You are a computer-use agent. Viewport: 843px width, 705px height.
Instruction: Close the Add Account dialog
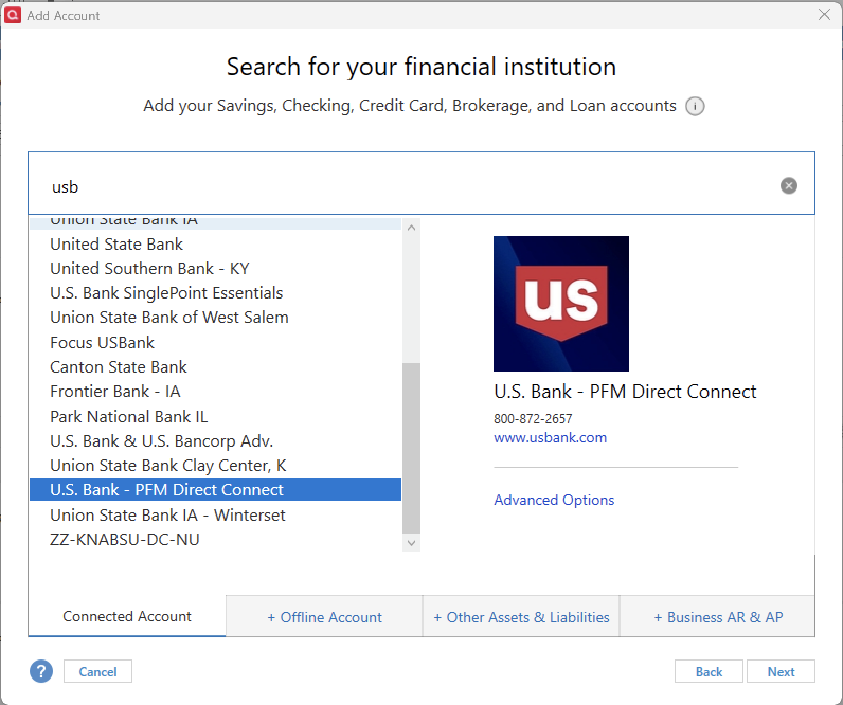(x=824, y=14)
